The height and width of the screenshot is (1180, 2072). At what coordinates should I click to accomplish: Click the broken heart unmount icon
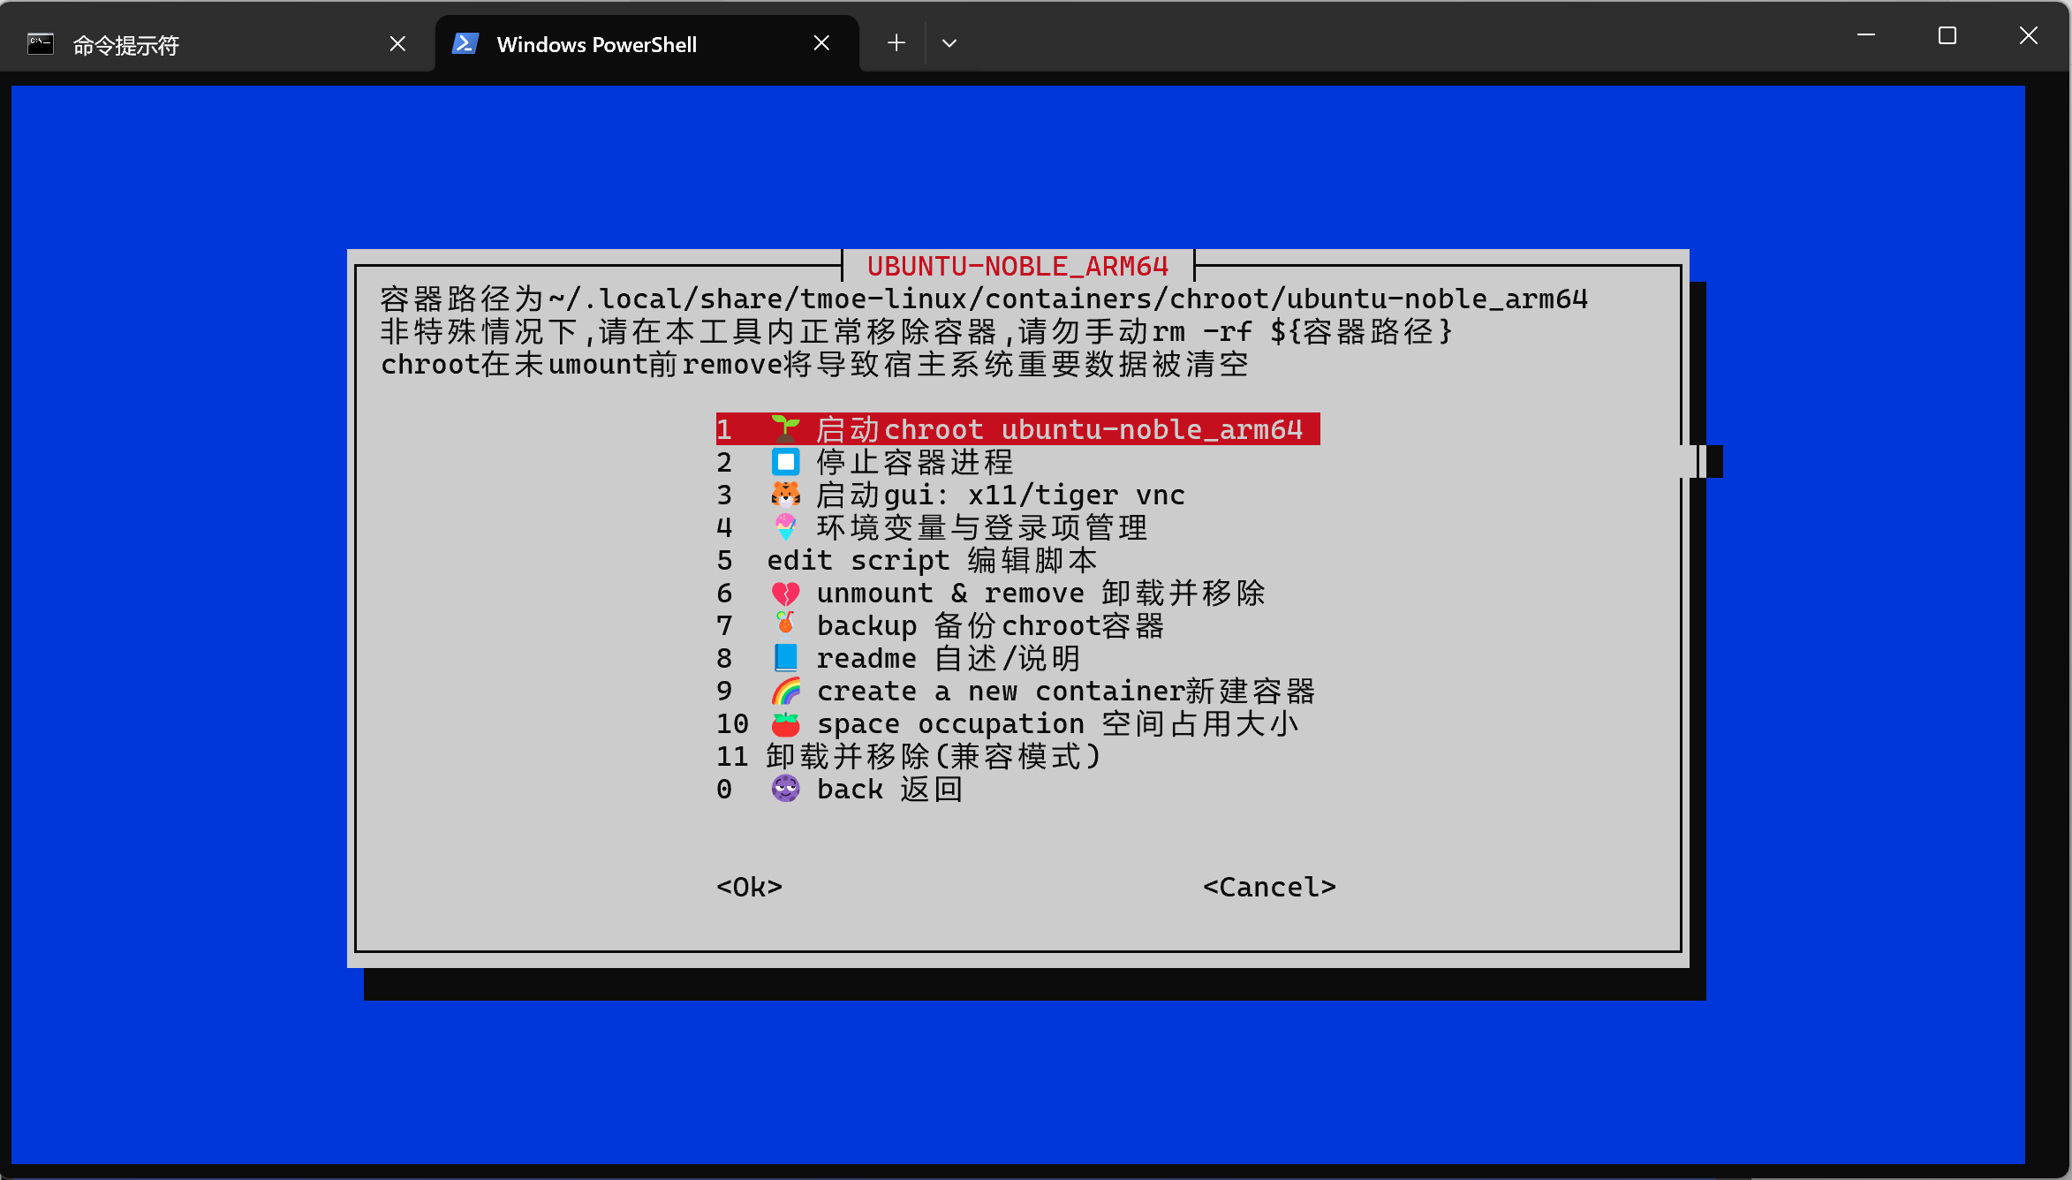coord(785,594)
